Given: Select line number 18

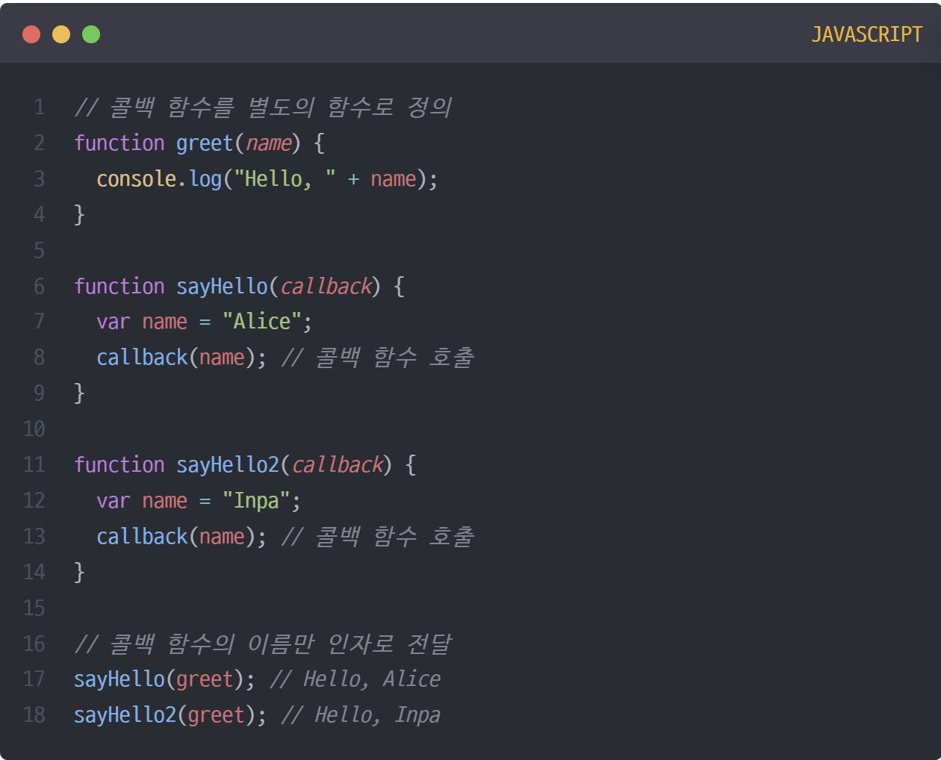Looking at the screenshot, I should (x=34, y=714).
